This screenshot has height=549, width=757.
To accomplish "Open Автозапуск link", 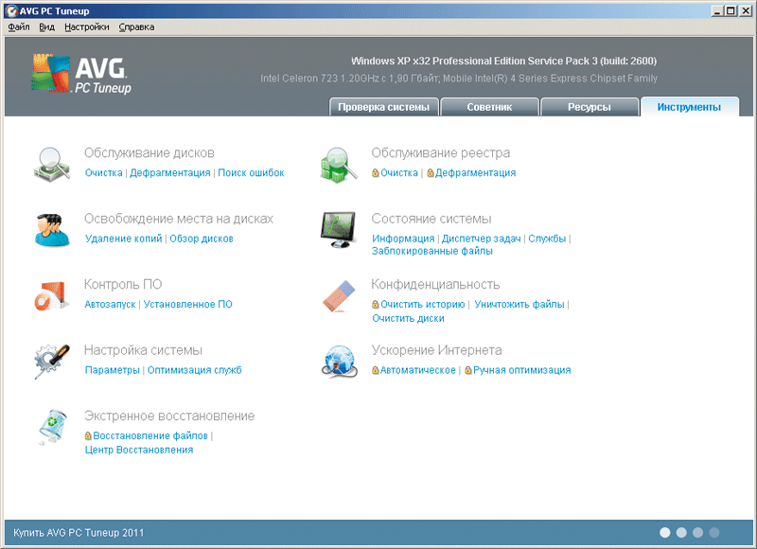I will 110,304.
